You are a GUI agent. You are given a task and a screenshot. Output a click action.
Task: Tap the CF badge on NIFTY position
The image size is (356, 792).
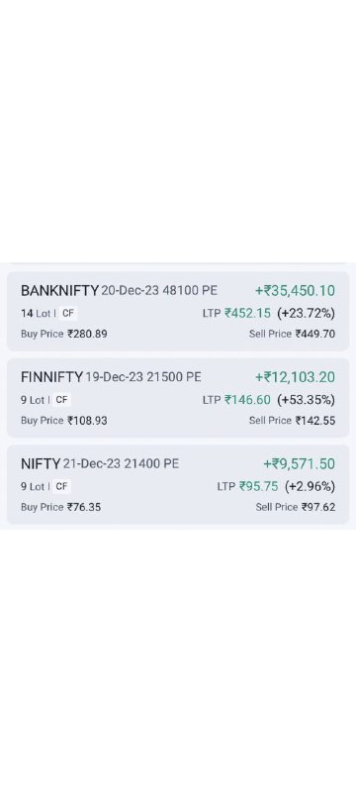[61, 486]
